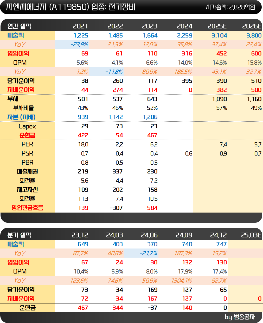Select the 연간 실적 header label
Viewport: 263px width, 323px height.
coord(19,26)
